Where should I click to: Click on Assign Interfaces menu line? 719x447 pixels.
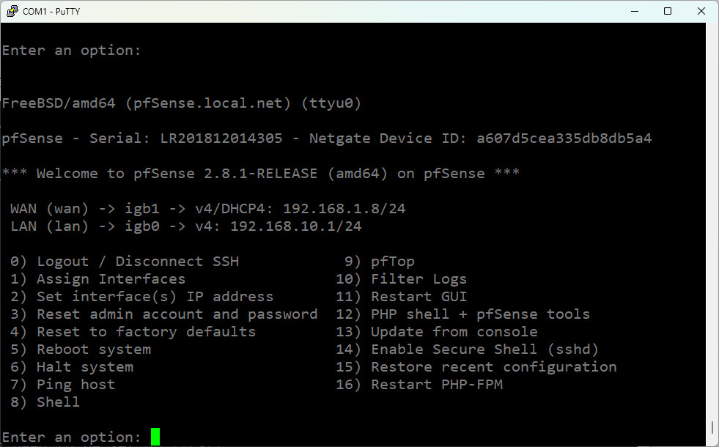111,279
